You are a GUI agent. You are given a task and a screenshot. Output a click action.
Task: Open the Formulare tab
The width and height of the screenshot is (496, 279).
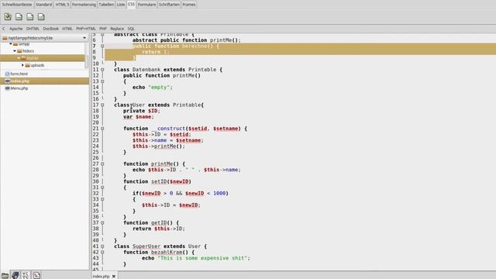pos(146,5)
